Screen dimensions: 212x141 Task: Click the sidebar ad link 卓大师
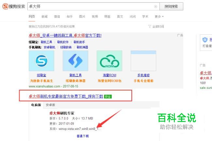pos(206,73)
